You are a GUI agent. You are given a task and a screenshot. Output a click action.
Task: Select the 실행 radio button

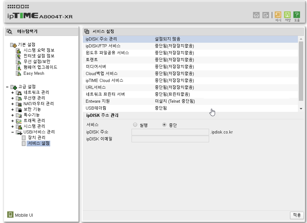(135, 125)
